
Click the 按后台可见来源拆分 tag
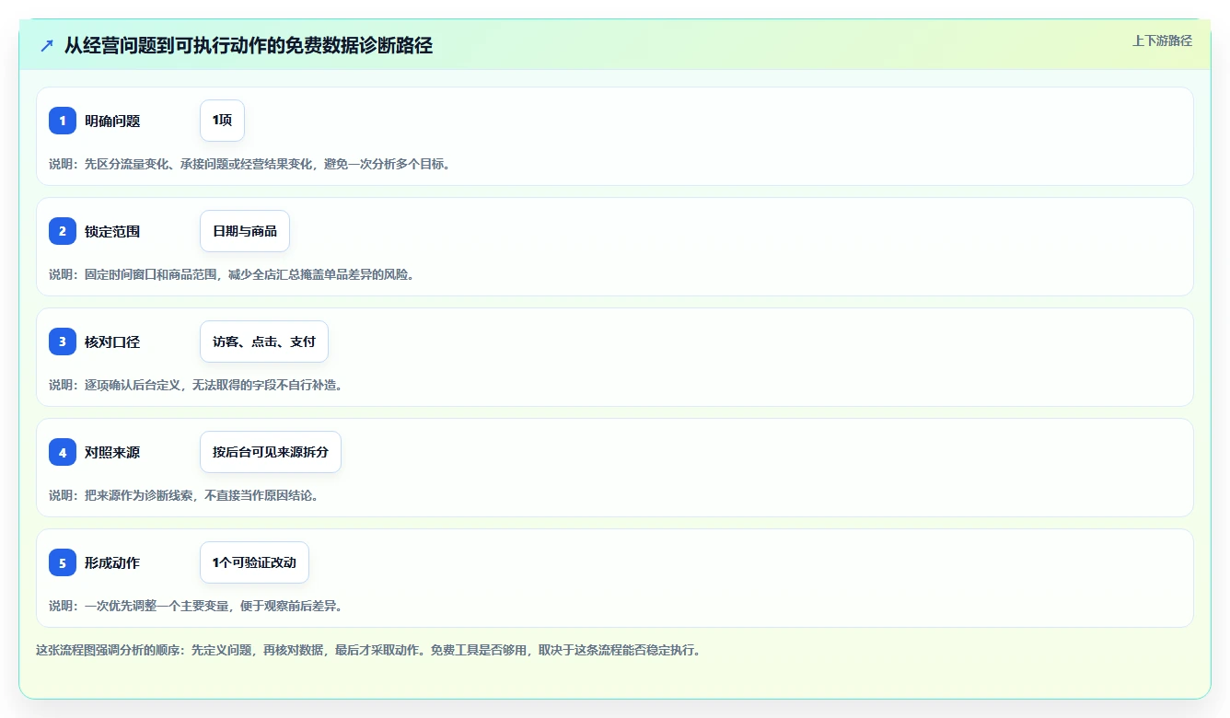(271, 452)
